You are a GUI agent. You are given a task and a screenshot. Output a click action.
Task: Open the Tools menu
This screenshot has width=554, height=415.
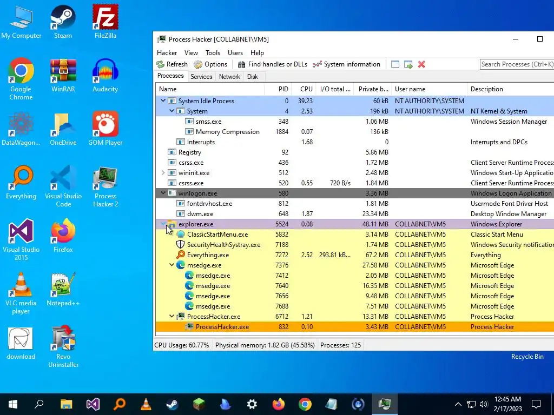pyautogui.click(x=213, y=52)
